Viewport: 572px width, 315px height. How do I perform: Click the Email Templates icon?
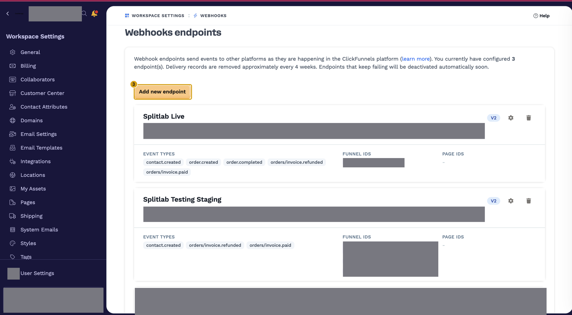click(x=13, y=148)
